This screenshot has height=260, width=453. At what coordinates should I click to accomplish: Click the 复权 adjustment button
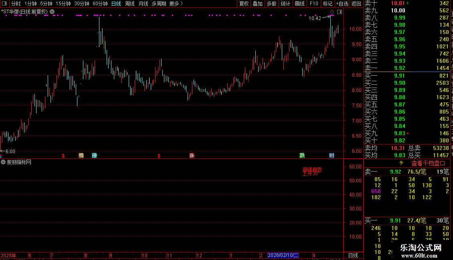pyautogui.click(x=244, y=4)
